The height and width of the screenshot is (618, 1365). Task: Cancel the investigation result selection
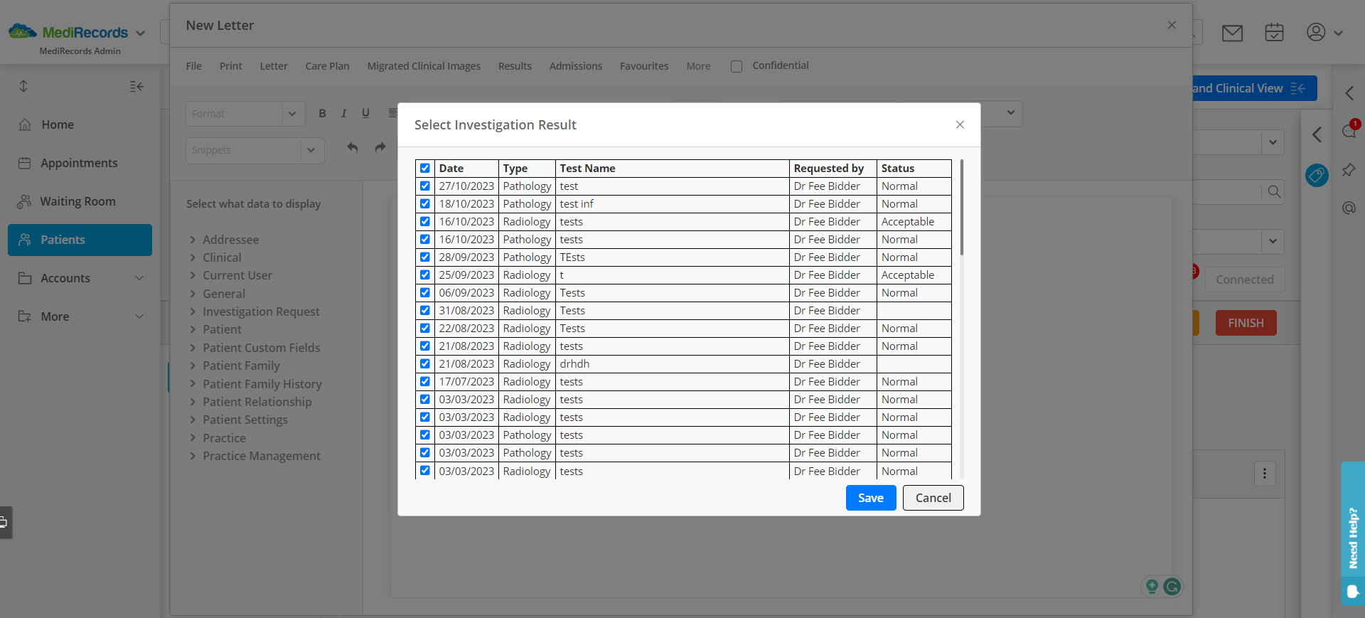point(933,498)
